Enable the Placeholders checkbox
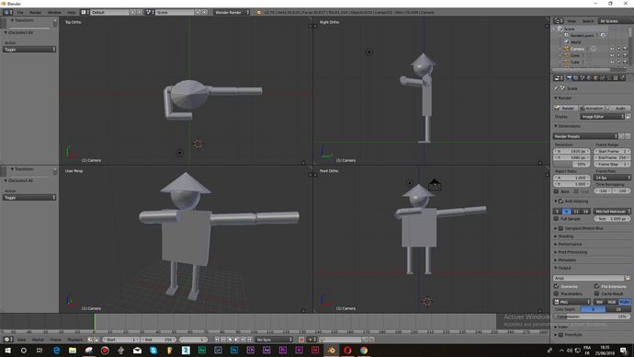Image resolution: width=634 pixels, height=357 pixels. 557,294
